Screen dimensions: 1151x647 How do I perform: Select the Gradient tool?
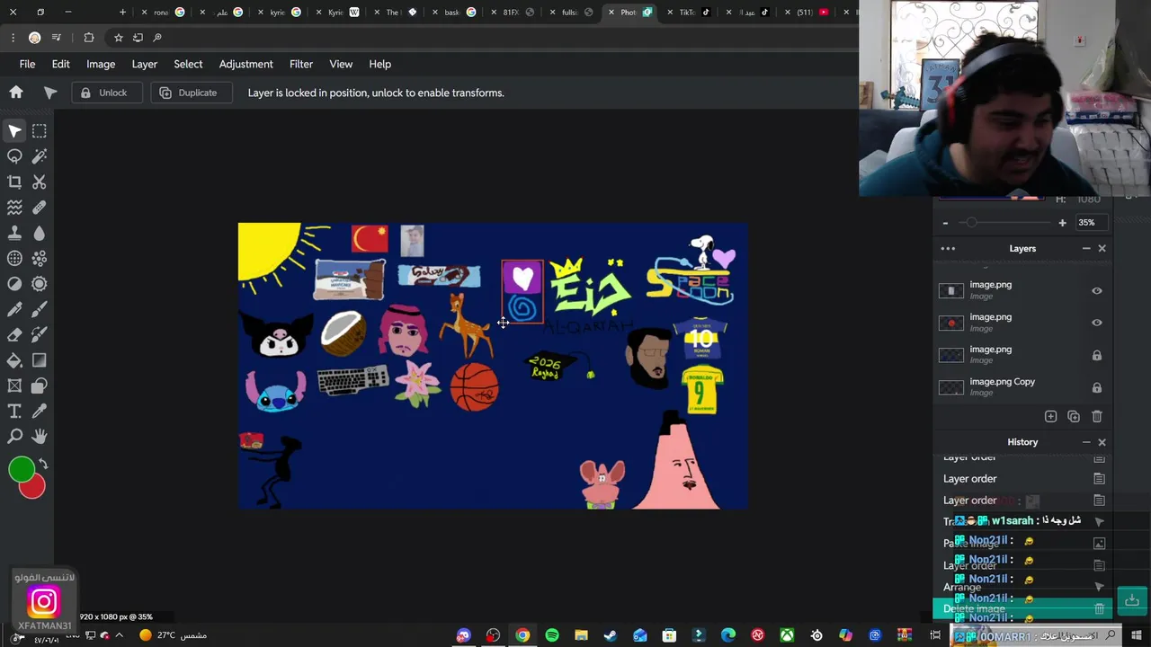[40, 360]
